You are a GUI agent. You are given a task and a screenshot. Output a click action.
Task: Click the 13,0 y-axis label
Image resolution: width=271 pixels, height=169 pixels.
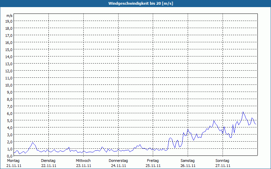9,64
